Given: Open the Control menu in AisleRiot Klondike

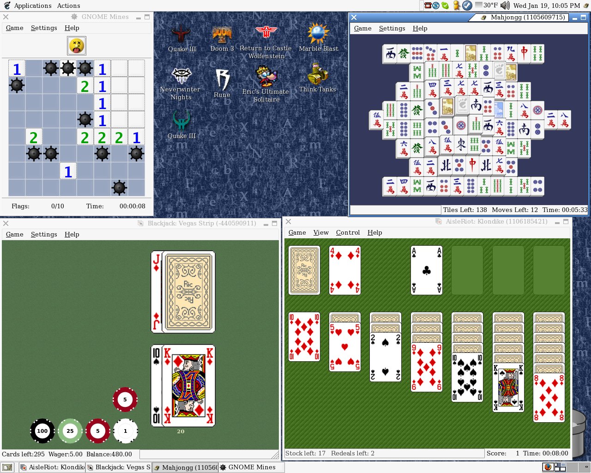Looking at the screenshot, I should click(348, 232).
